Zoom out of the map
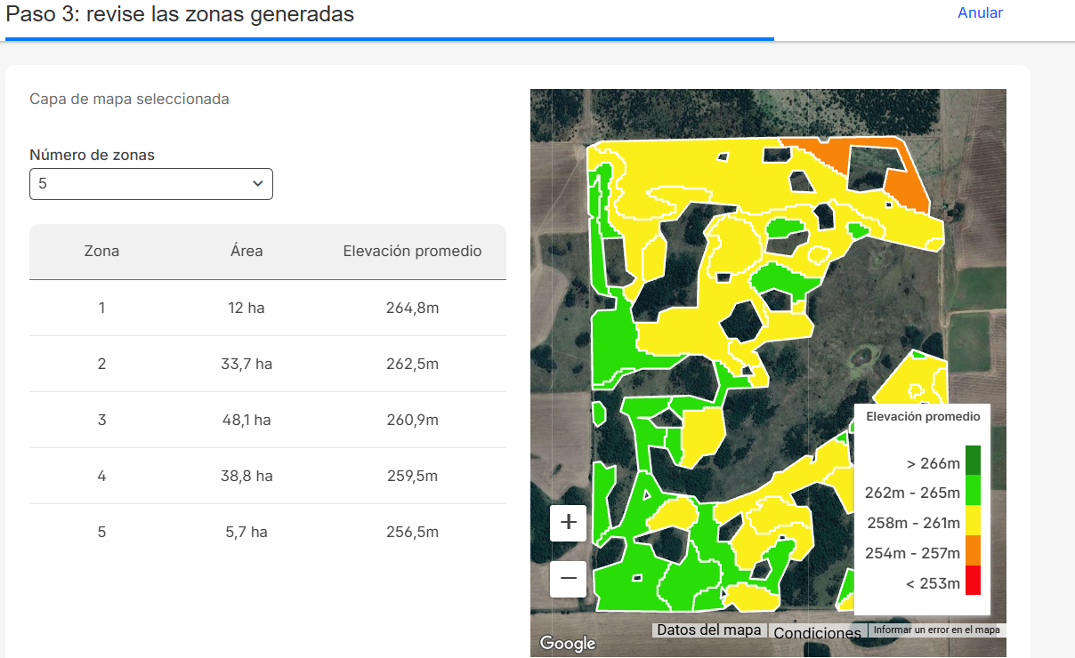 point(569,579)
